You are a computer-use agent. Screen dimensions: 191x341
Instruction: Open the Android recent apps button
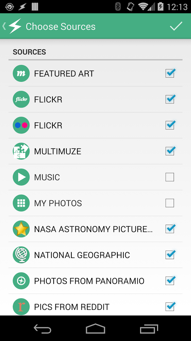tap(149, 329)
